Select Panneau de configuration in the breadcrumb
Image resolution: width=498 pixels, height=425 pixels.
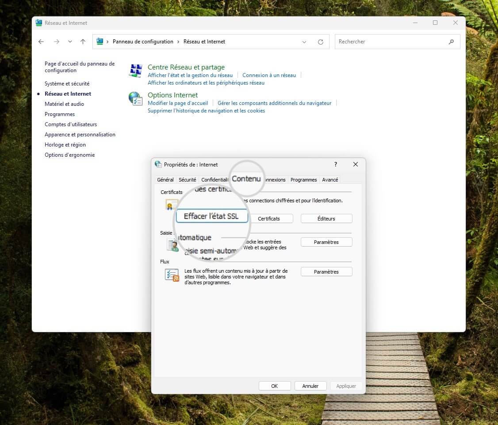[x=143, y=42]
